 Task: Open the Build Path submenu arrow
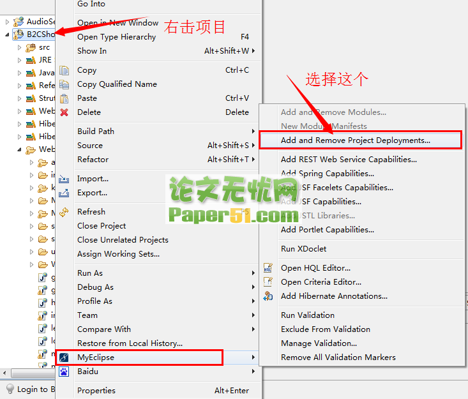pos(253,132)
